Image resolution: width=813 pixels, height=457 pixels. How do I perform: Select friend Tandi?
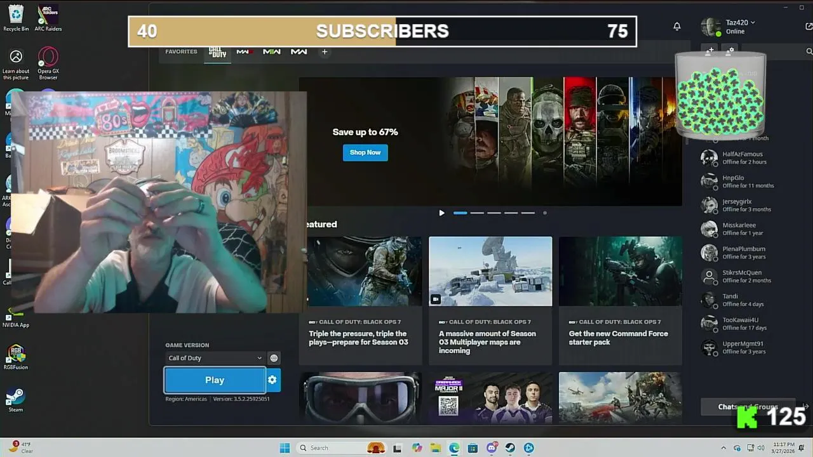[x=749, y=300]
